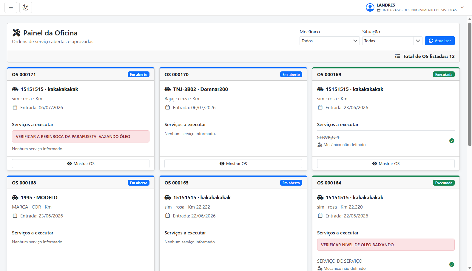472x271 pixels.
Task: Click car icon in OS 000165 card
Action: coord(168,198)
